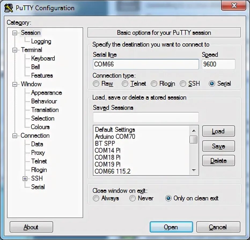The image size is (250, 240).
Task: Close the PuTTY Configuration window
Action: click(234, 5)
